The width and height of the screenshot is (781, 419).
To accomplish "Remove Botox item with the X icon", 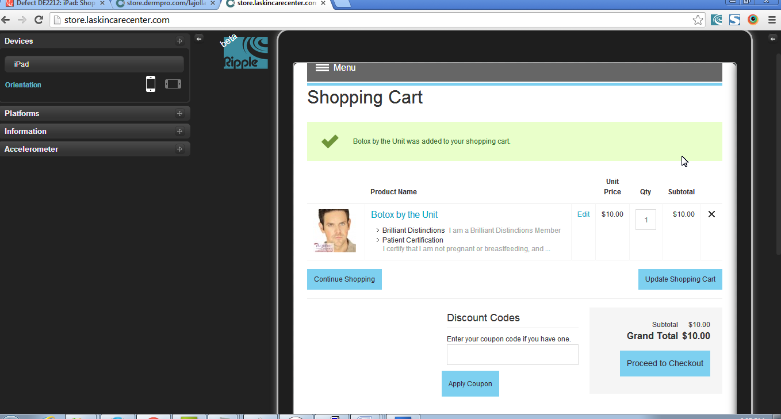I will [x=711, y=214].
